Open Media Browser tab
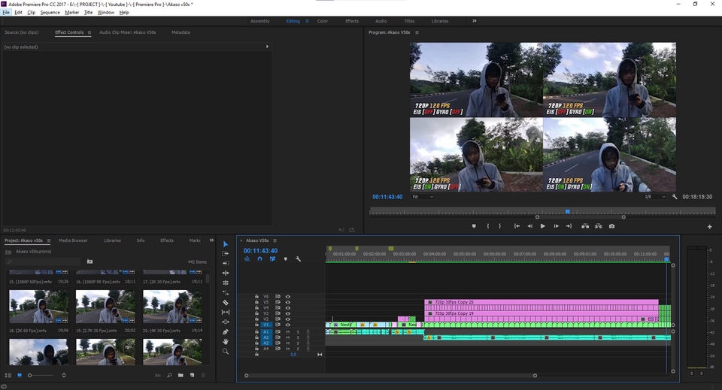 coord(73,240)
